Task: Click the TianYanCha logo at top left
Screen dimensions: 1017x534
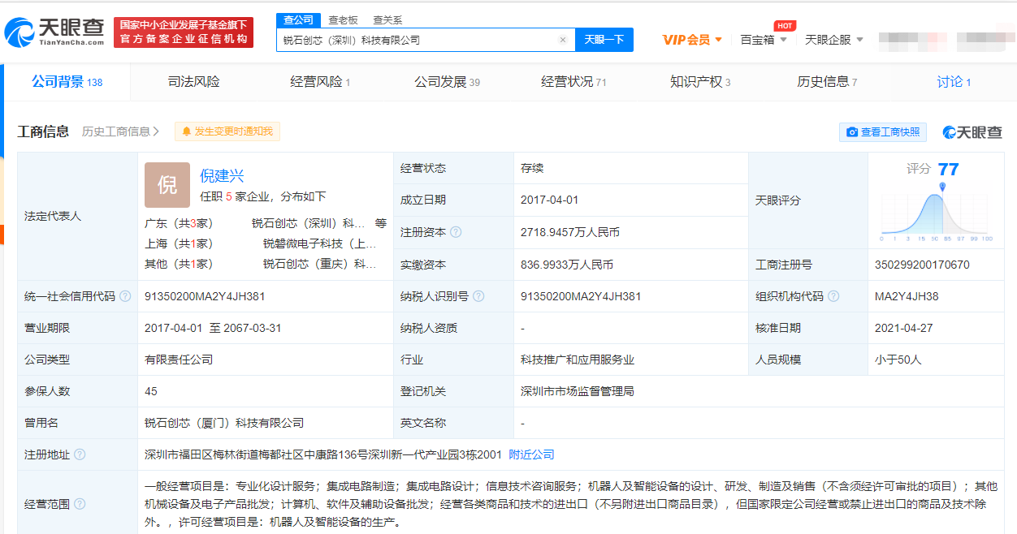Action: click(55, 32)
